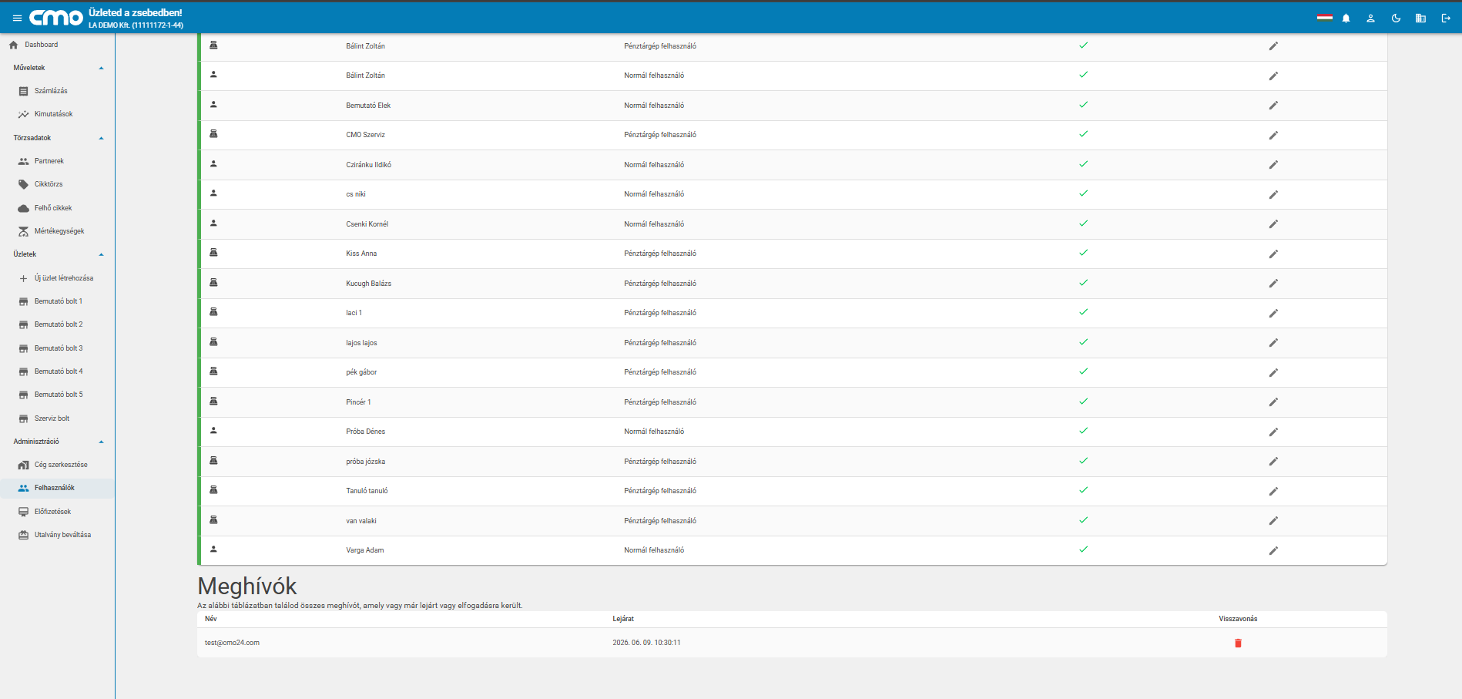Open company selector building icon in header
1462x699 pixels.
coord(1420,18)
